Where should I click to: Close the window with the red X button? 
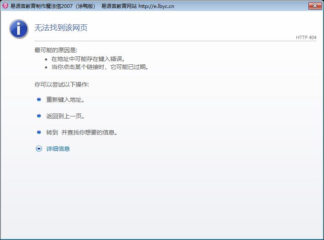(315, 6)
